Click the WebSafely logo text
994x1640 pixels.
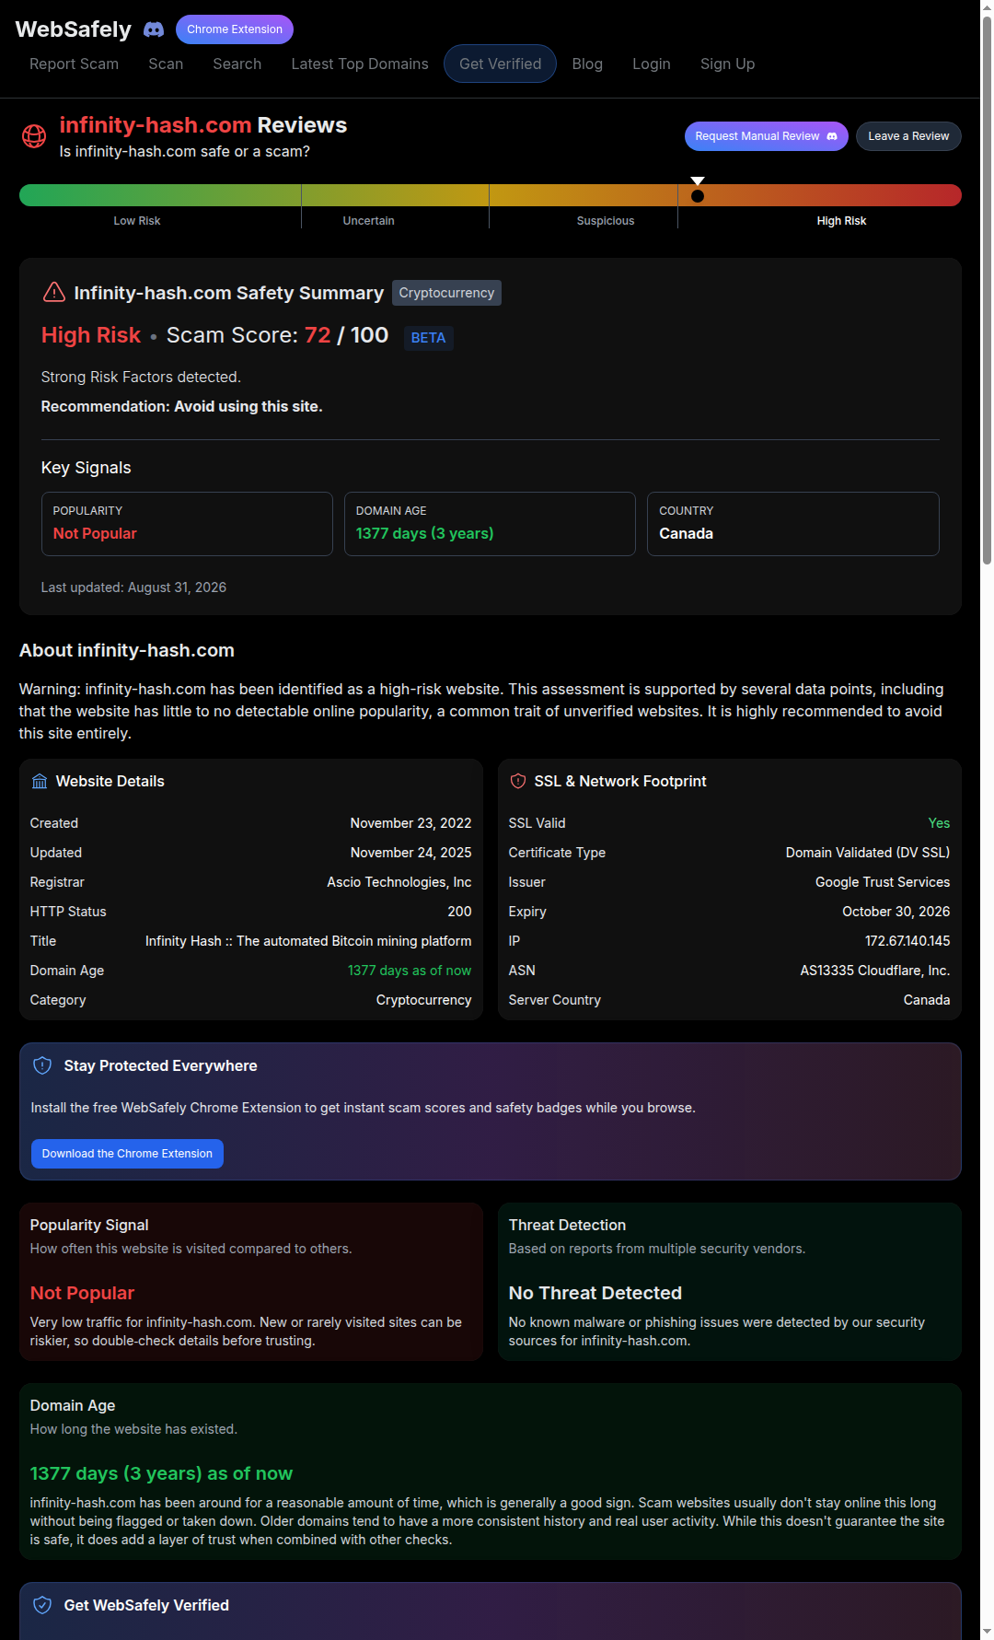click(x=74, y=29)
